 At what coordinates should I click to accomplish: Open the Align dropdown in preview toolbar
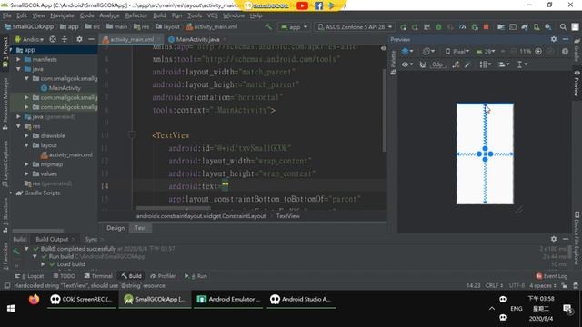point(503,64)
